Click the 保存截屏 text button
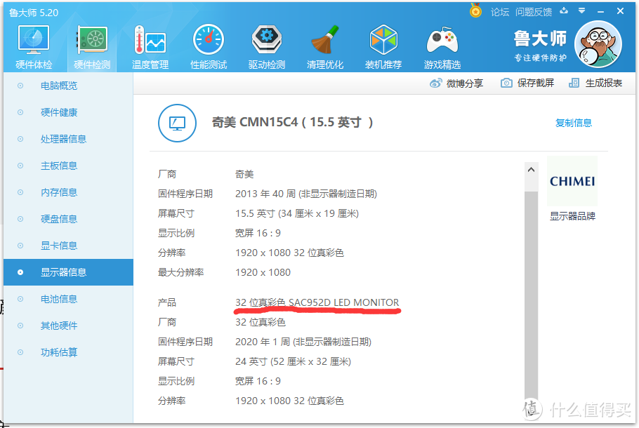639x428 pixels. click(x=536, y=83)
